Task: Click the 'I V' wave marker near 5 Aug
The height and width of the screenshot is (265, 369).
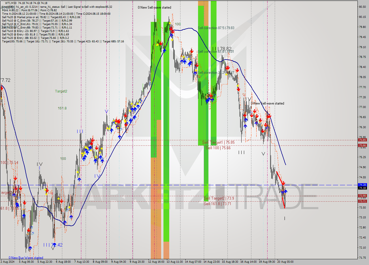Action: (40, 164)
